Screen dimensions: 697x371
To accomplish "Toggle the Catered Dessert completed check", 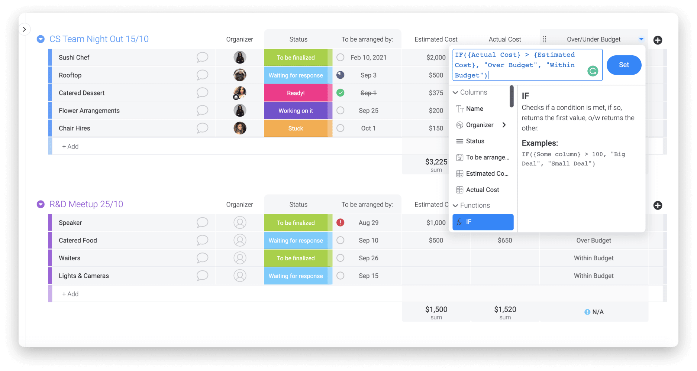I will (x=340, y=93).
